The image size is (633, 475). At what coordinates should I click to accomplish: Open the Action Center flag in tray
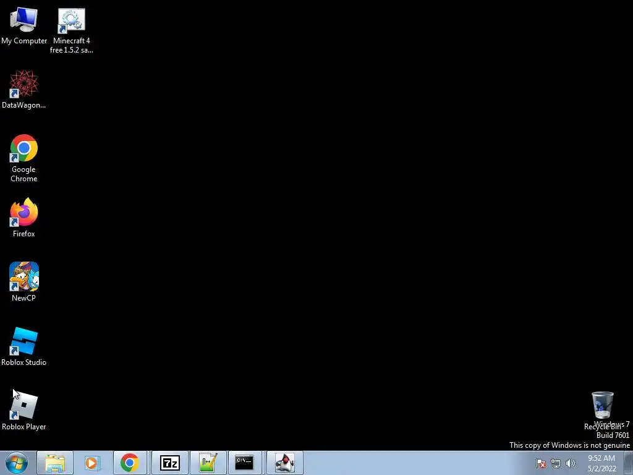coord(541,463)
